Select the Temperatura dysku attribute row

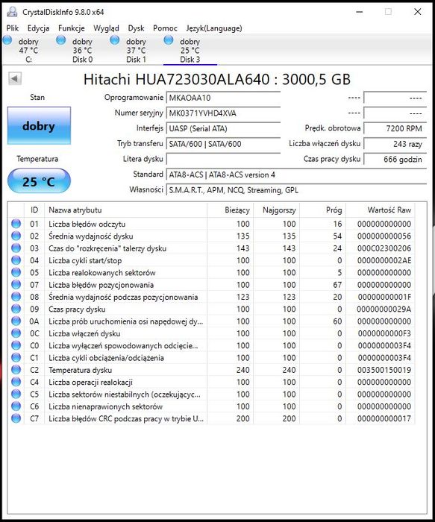coord(211,370)
